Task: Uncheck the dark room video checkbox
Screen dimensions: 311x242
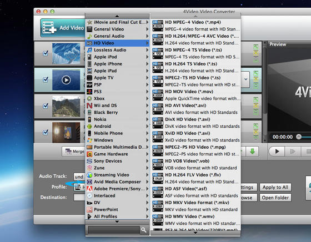Action: pyautogui.click(x=46, y=132)
